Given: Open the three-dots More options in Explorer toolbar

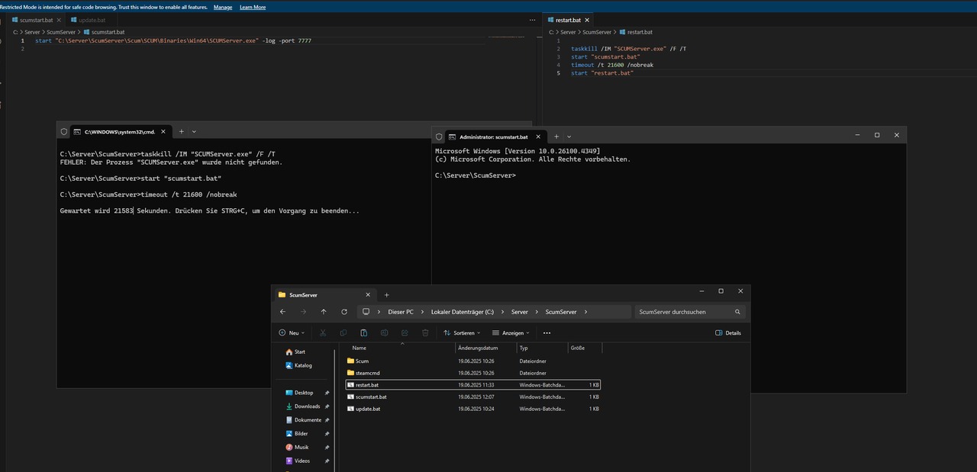Looking at the screenshot, I should pos(547,333).
